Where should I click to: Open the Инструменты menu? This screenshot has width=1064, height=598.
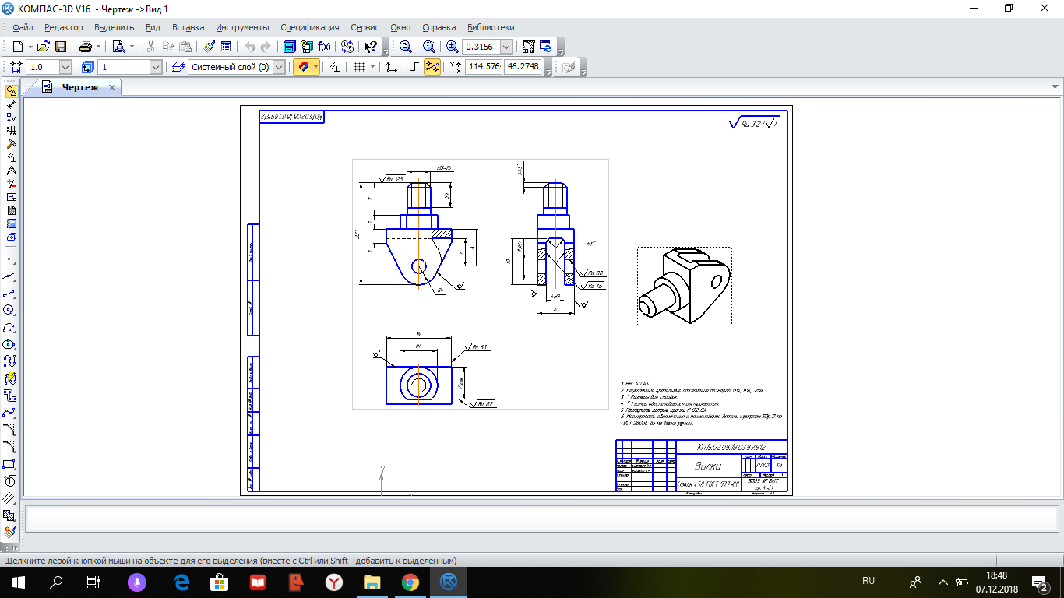pos(242,27)
